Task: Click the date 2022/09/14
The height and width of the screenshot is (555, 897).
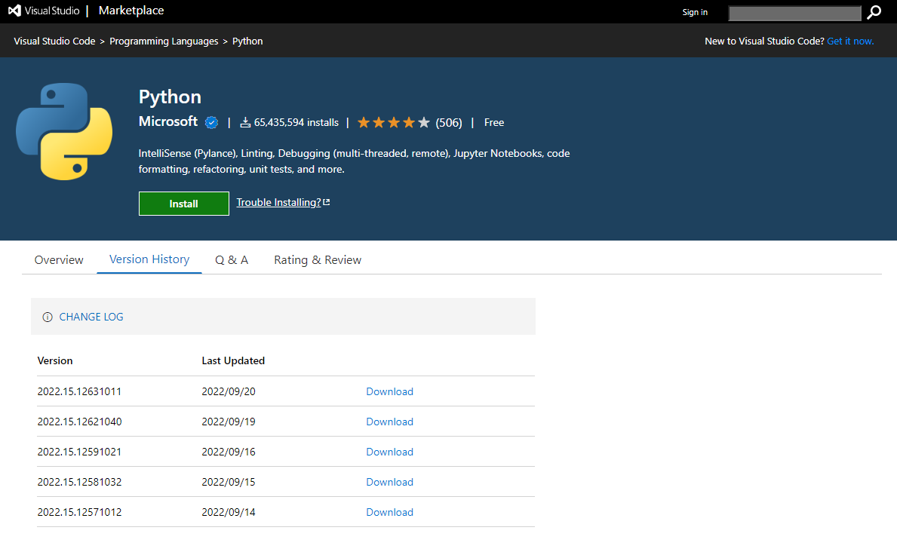Action: pyautogui.click(x=229, y=513)
